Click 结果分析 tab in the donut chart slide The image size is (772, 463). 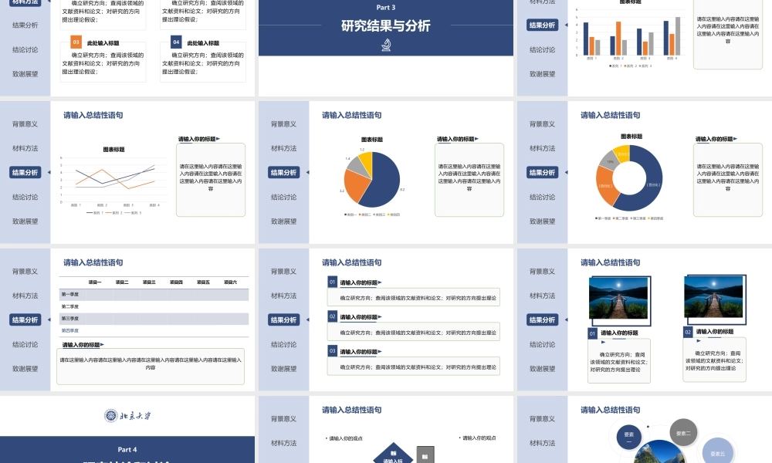coord(542,173)
